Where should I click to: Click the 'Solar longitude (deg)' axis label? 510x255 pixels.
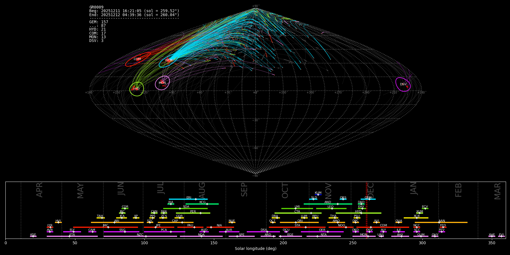[256, 249]
